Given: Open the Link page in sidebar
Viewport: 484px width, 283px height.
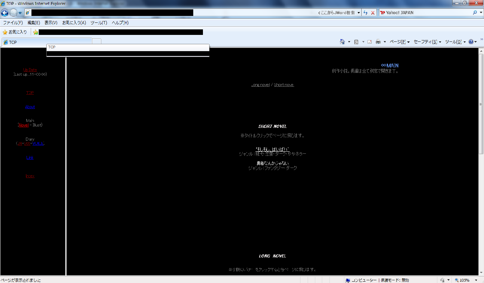Looking at the screenshot, I should pos(30,158).
